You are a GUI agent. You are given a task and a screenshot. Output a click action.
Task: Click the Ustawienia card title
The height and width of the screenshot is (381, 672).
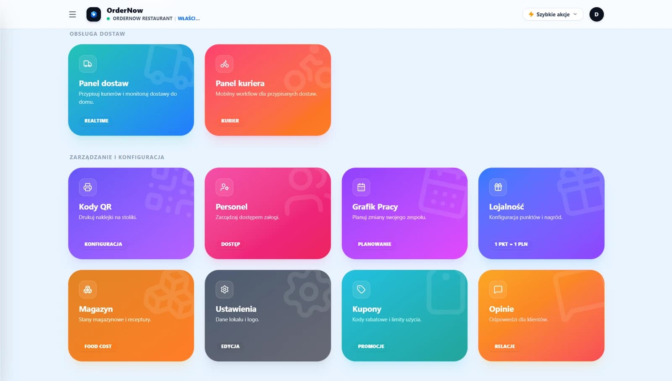coord(236,309)
